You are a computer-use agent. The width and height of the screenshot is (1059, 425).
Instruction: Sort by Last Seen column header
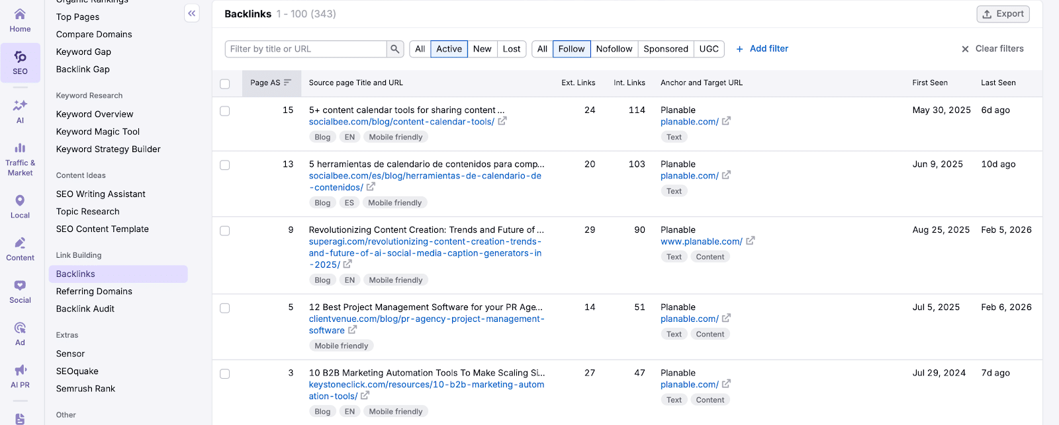click(998, 83)
